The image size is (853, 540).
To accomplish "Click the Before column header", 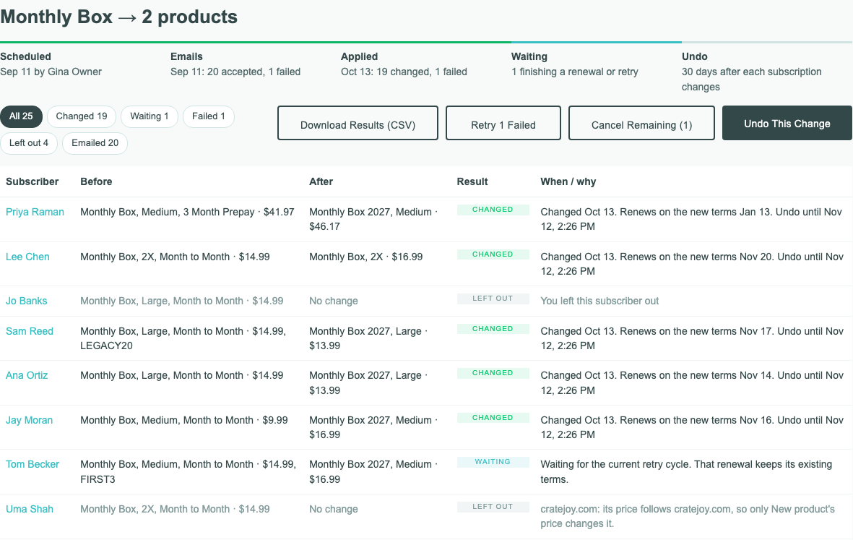I will coord(96,182).
